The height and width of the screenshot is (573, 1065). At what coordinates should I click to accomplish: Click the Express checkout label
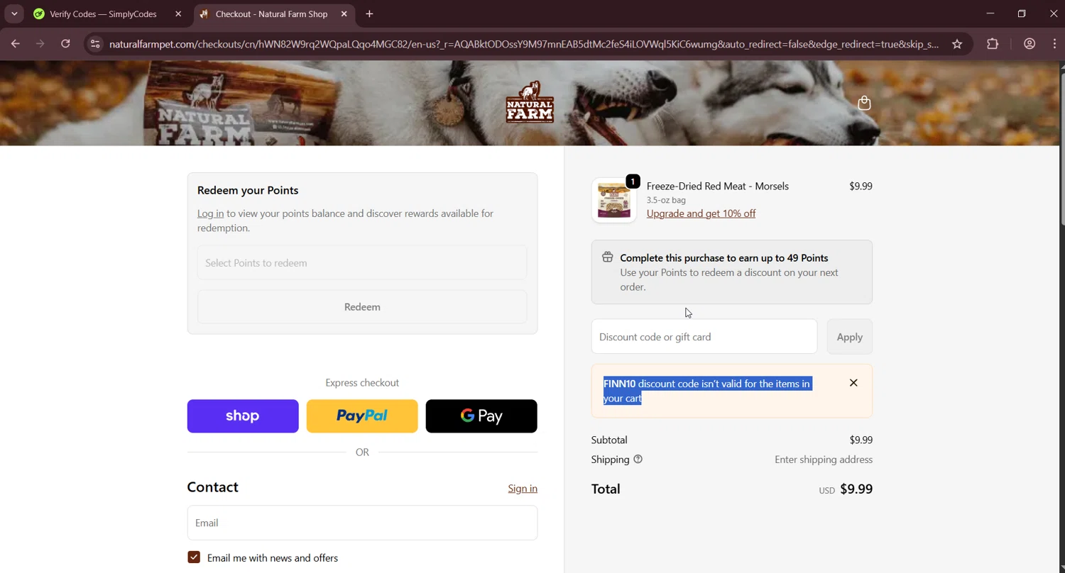click(362, 383)
